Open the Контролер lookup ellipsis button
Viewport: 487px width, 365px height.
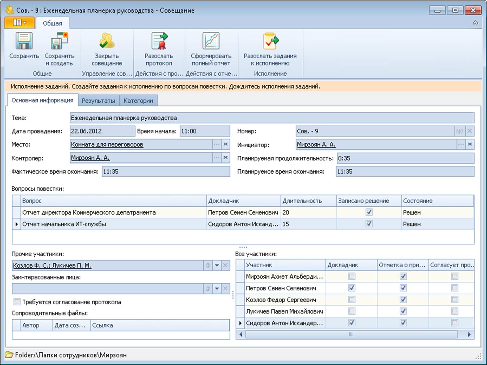pyautogui.click(x=217, y=158)
